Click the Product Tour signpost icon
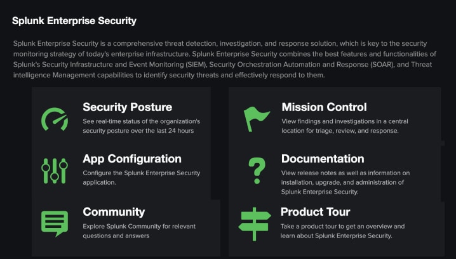This screenshot has height=259, width=456. pyautogui.click(x=255, y=222)
